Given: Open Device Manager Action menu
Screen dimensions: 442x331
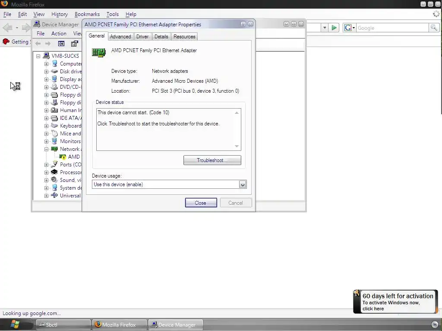Looking at the screenshot, I should click(x=59, y=34).
